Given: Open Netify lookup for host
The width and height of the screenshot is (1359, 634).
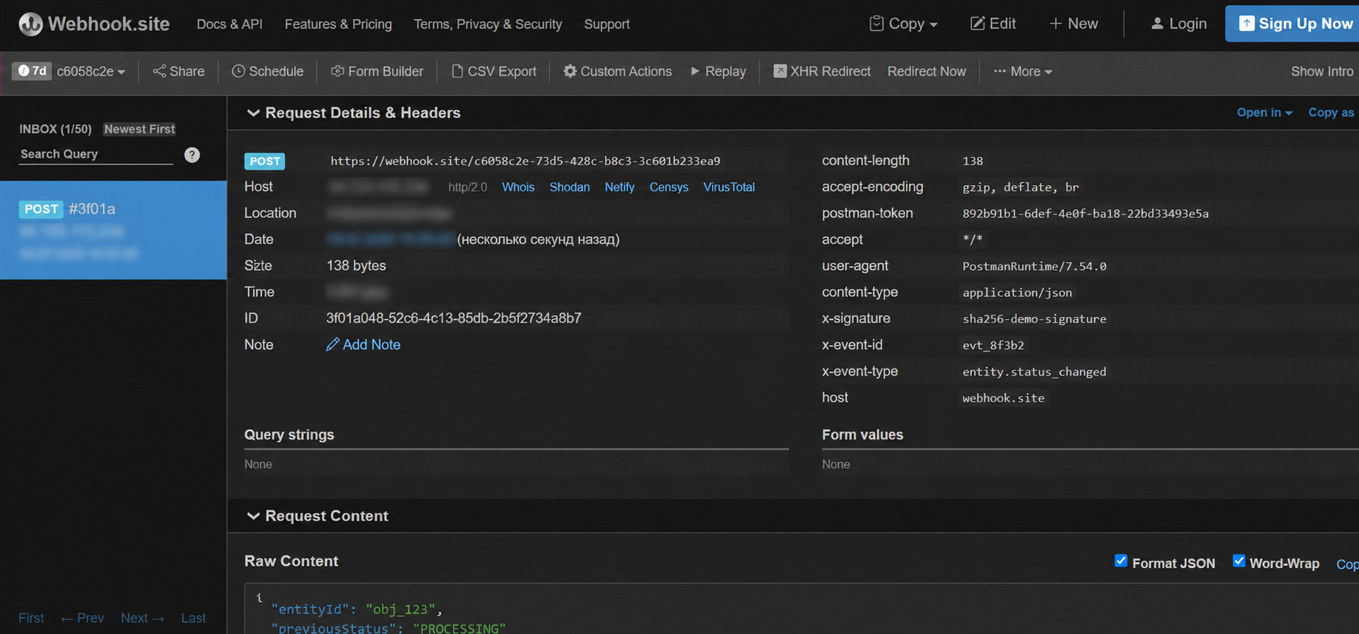Looking at the screenshot, I should (620, 187).
